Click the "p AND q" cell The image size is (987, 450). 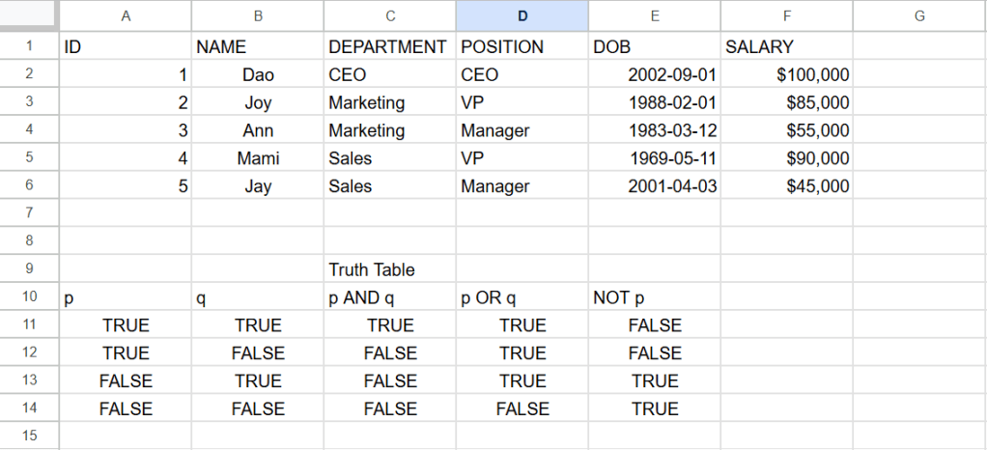(389, 297)
